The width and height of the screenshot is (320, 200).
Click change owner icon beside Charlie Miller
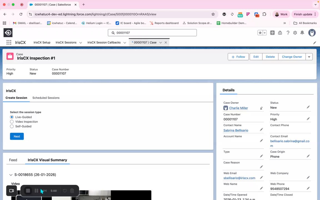261,108
